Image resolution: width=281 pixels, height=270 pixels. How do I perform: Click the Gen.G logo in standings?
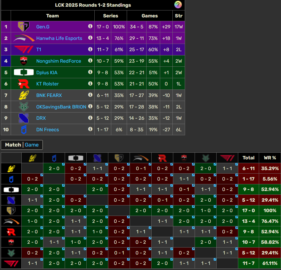coord(24,27)
